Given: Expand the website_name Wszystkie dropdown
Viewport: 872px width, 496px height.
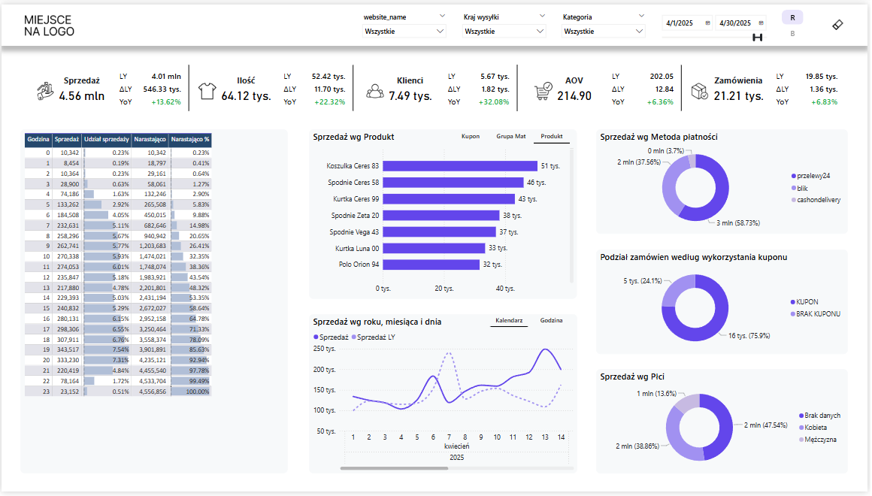Looking at the screenshot, I should pos(404,32).
